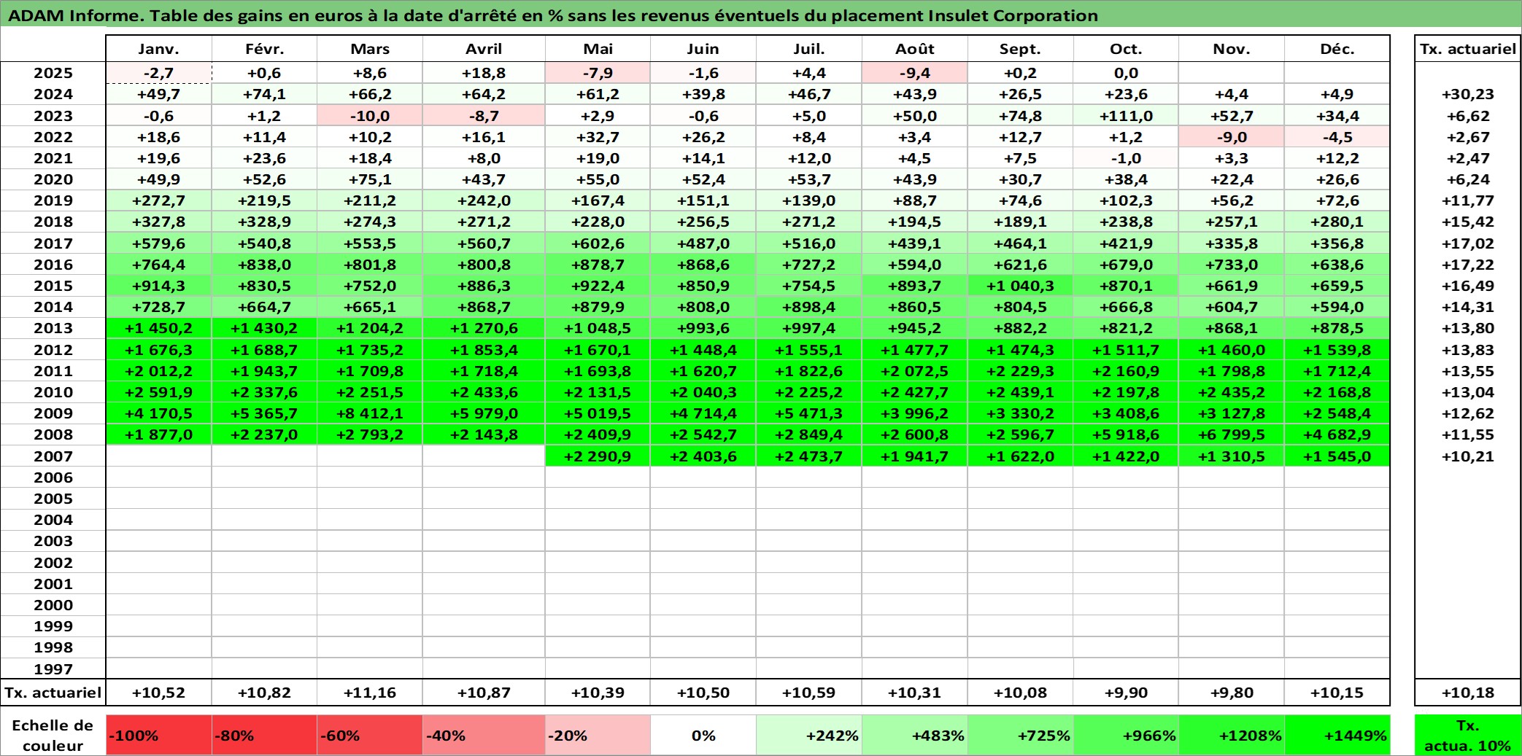
Task: Select the cell showing -9,4
Action: pyautogui.click(x=915, y=73)
